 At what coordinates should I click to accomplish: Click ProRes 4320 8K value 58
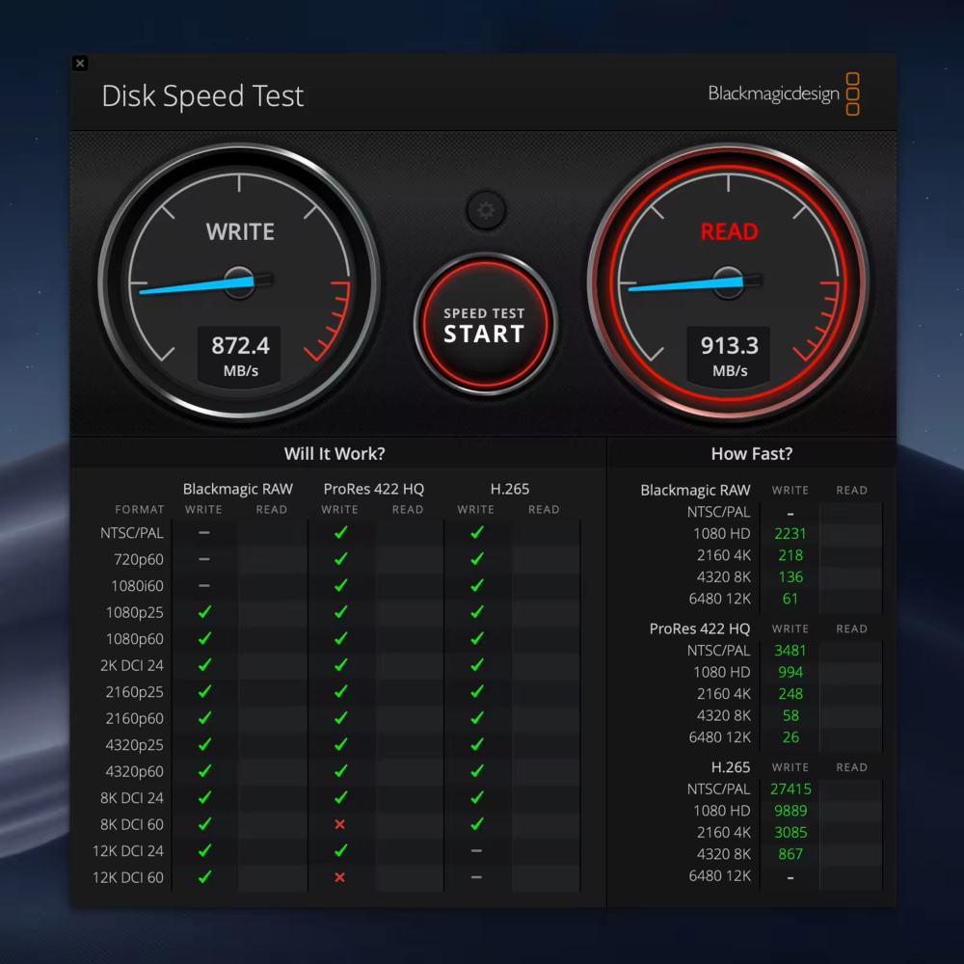pyautogui.click(x=790, y=715)
